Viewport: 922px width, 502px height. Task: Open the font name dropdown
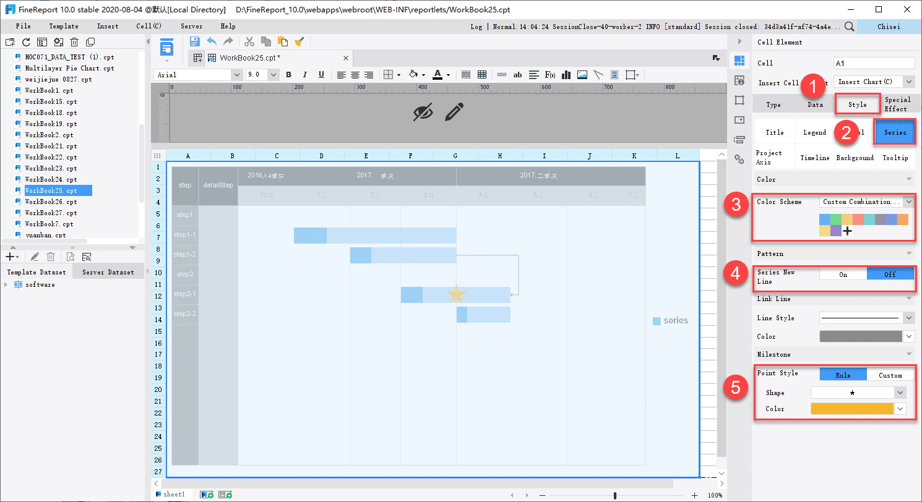236,75
